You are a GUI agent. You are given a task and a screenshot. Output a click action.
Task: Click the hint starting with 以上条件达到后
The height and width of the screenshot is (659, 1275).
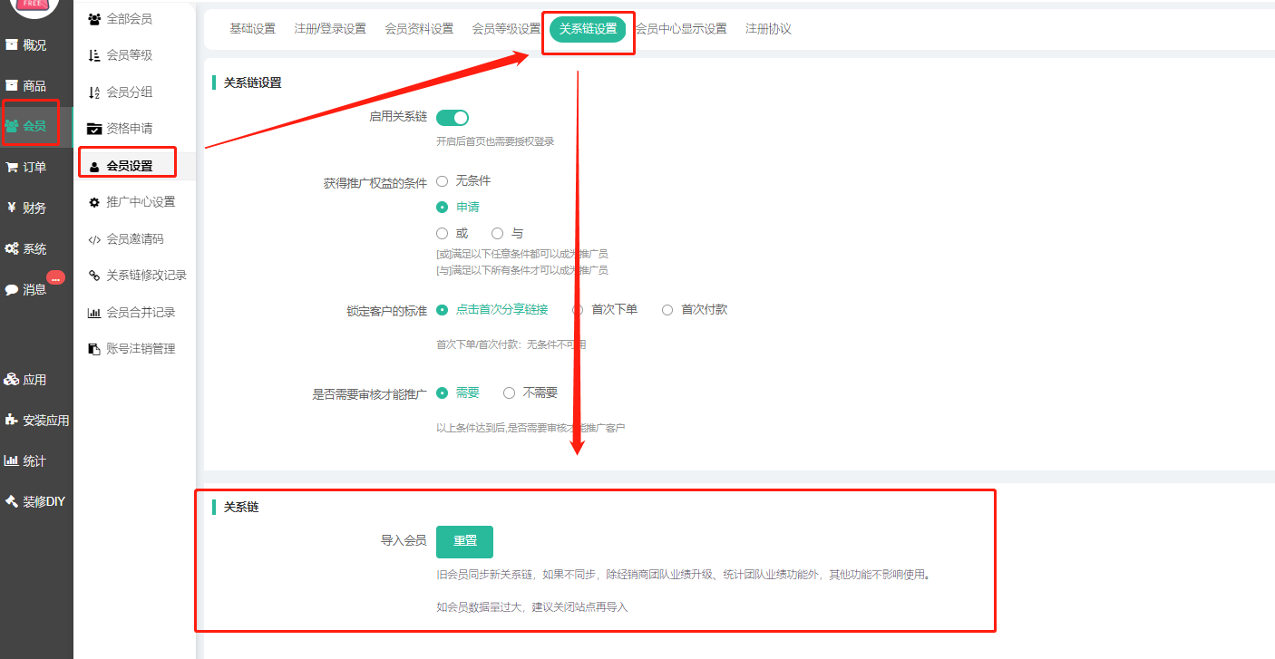[x=530, y=427]
